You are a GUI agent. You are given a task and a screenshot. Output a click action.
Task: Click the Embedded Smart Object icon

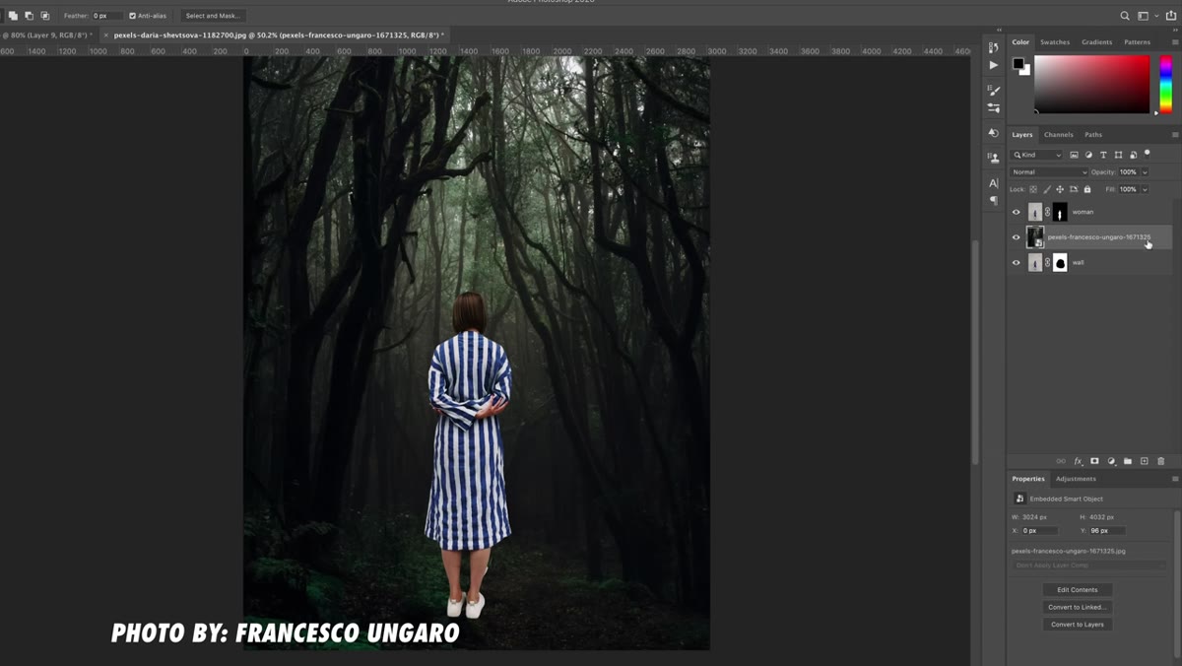click(1020, 499)
